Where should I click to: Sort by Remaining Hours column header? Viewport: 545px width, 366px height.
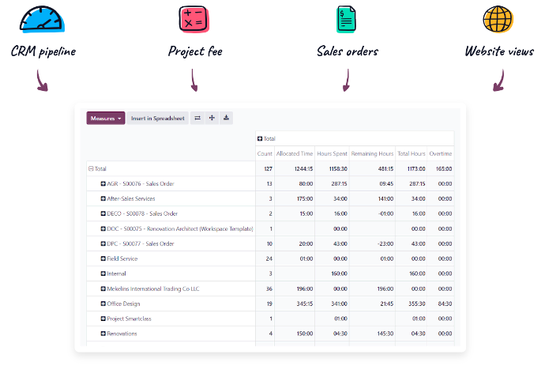click(x=372, y=153)
